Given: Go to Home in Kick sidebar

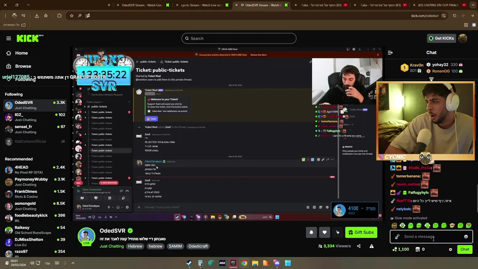Looking at the screenshot, I should pos(21,53).
